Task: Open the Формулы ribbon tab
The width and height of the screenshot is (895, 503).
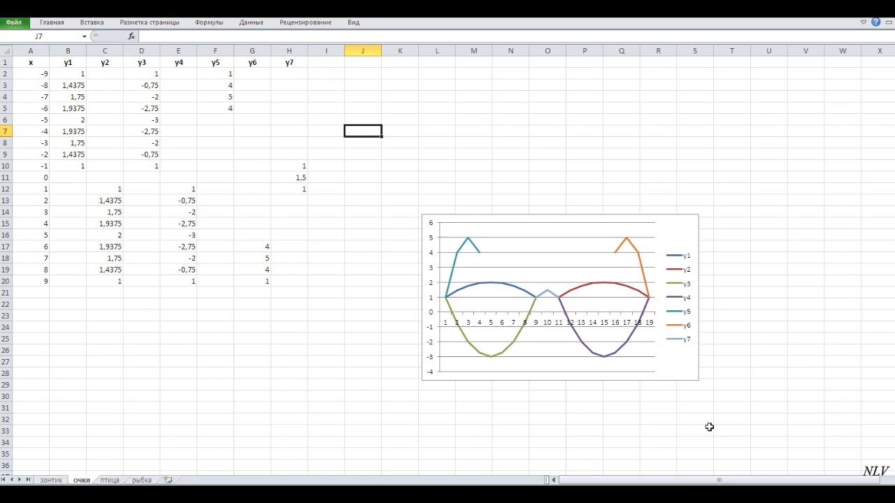Action: pos(209,22)
